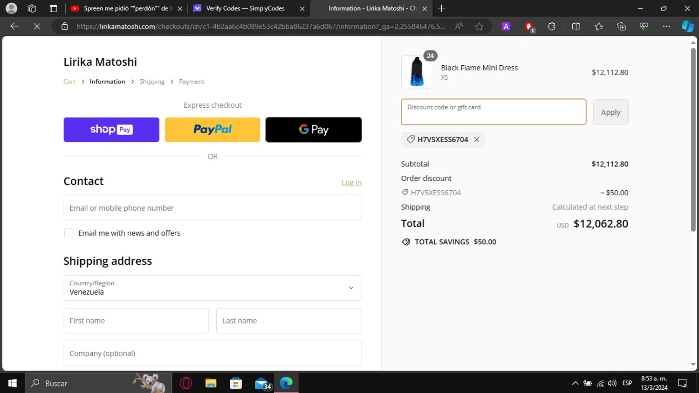This screenshot has height=393, width=699.
Task: Open the clock and date calendar
Action: [x=654, y=383]
